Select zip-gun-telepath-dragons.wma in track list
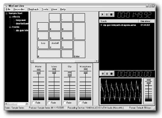 pyautogui.click(x=119, y=25)
